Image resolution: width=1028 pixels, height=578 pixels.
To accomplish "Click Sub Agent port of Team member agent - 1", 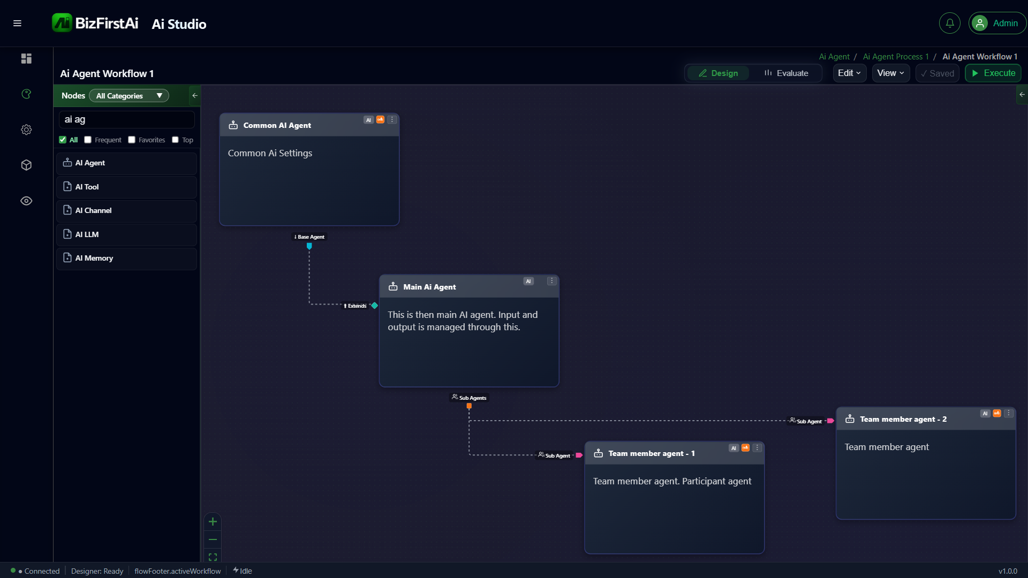I will pyautogui.click(x=579, y=455).
